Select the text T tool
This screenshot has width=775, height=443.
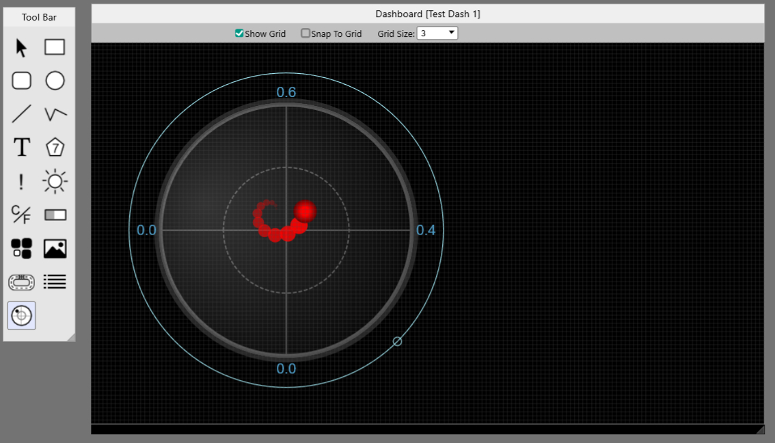(x=22, y=148)
